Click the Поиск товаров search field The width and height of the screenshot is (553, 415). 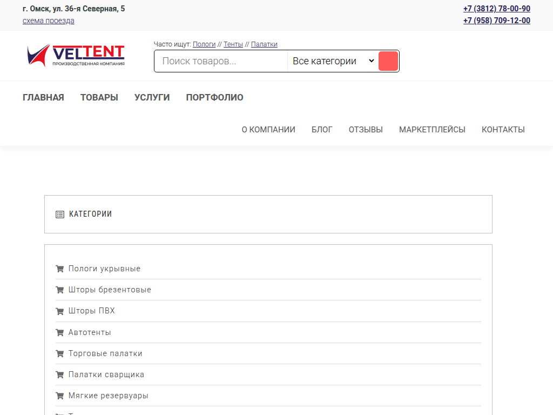coord(220,61)
